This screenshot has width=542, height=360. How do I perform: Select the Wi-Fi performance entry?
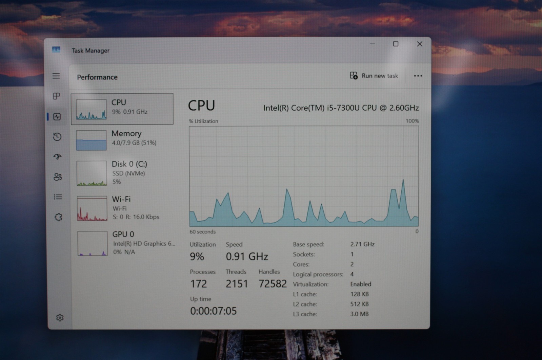tap(123, 208)
